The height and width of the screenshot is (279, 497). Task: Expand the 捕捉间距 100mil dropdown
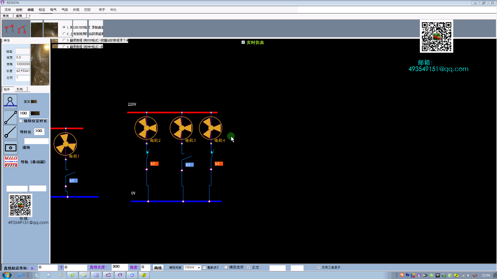(x=199, y=268)
